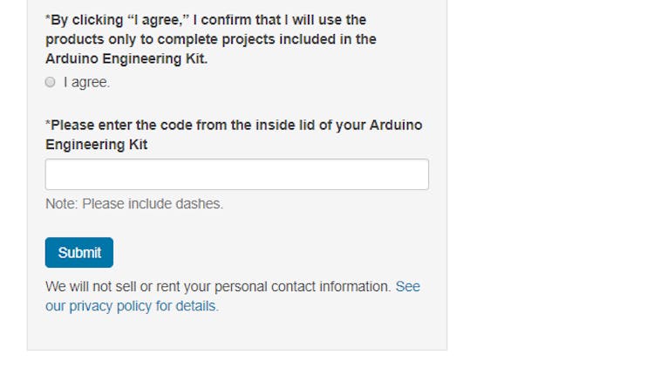Image resolution: width=654 pixels, height=368 pixels.
Task: Select the 'I agree.' radio button
Action: (51, 82)
